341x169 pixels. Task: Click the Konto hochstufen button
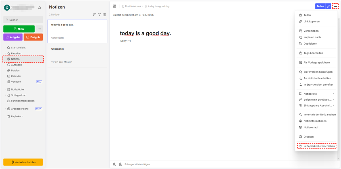click(23, 162)
